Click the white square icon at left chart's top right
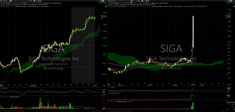The width and height of the screenshot is (235, 112). tap(103, 1)
